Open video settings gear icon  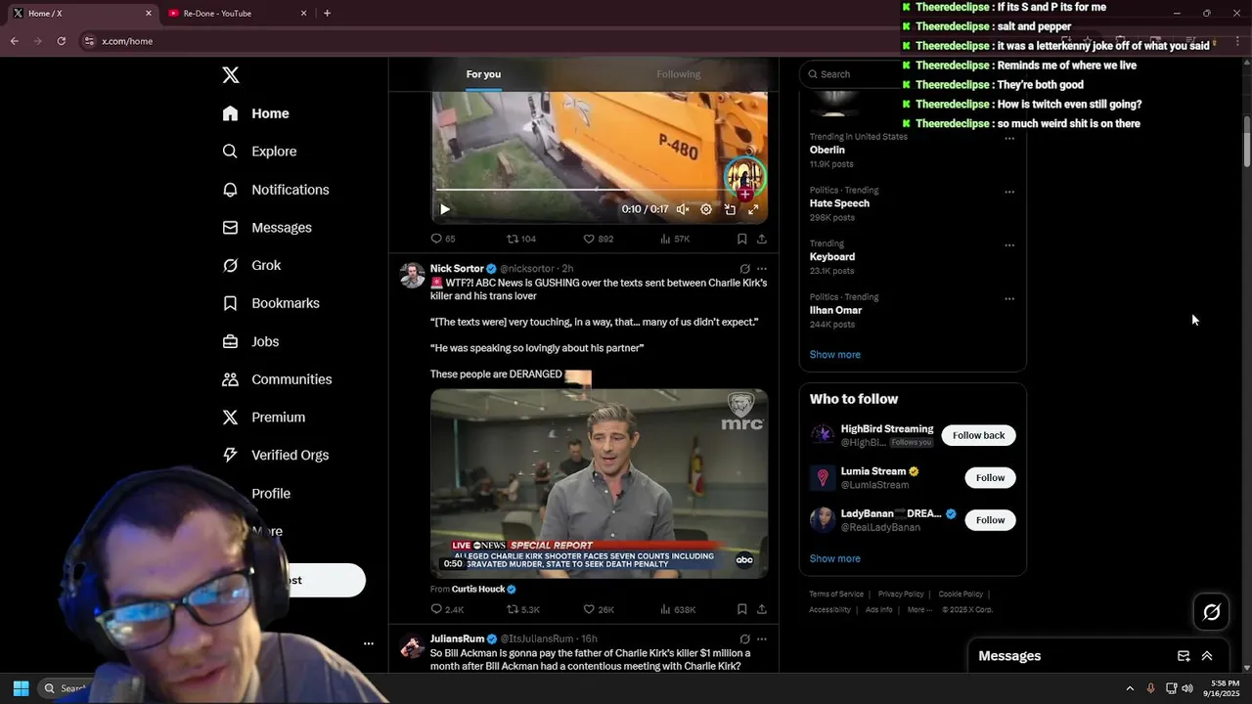[x=706, y=209]
